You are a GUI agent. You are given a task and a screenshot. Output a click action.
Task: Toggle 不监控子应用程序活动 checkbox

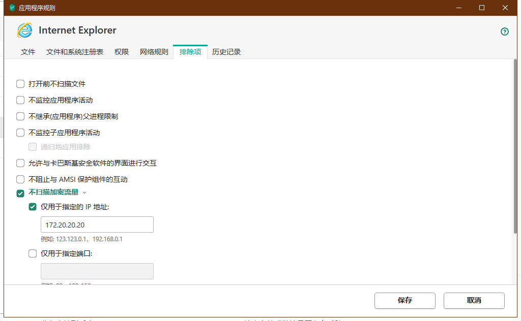(20, 133)
